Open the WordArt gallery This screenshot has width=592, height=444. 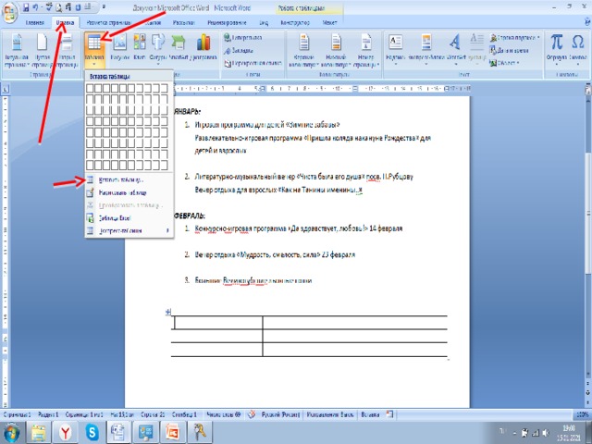454,46
